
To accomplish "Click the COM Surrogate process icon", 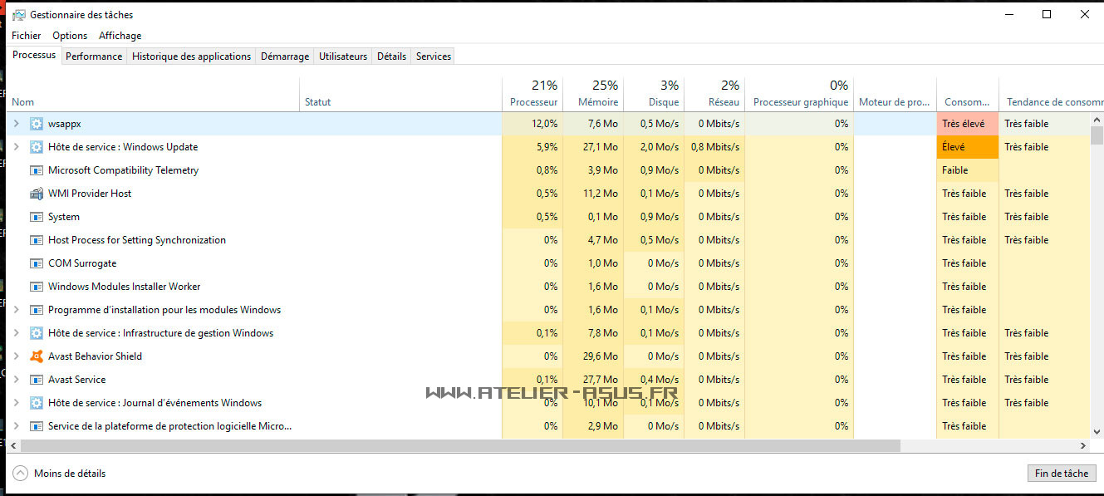I will click(36, 263).
